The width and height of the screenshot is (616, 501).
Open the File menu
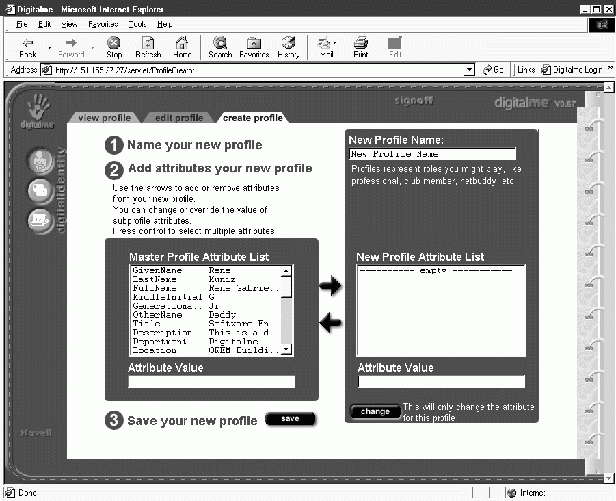point(22,24)
